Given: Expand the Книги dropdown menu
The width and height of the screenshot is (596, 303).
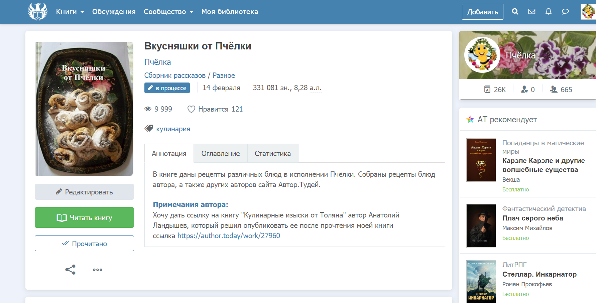Looking at the screenshot, I should pos(70,12).
